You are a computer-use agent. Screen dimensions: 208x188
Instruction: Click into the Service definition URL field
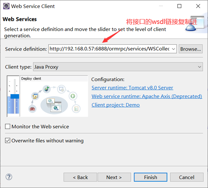110,49
